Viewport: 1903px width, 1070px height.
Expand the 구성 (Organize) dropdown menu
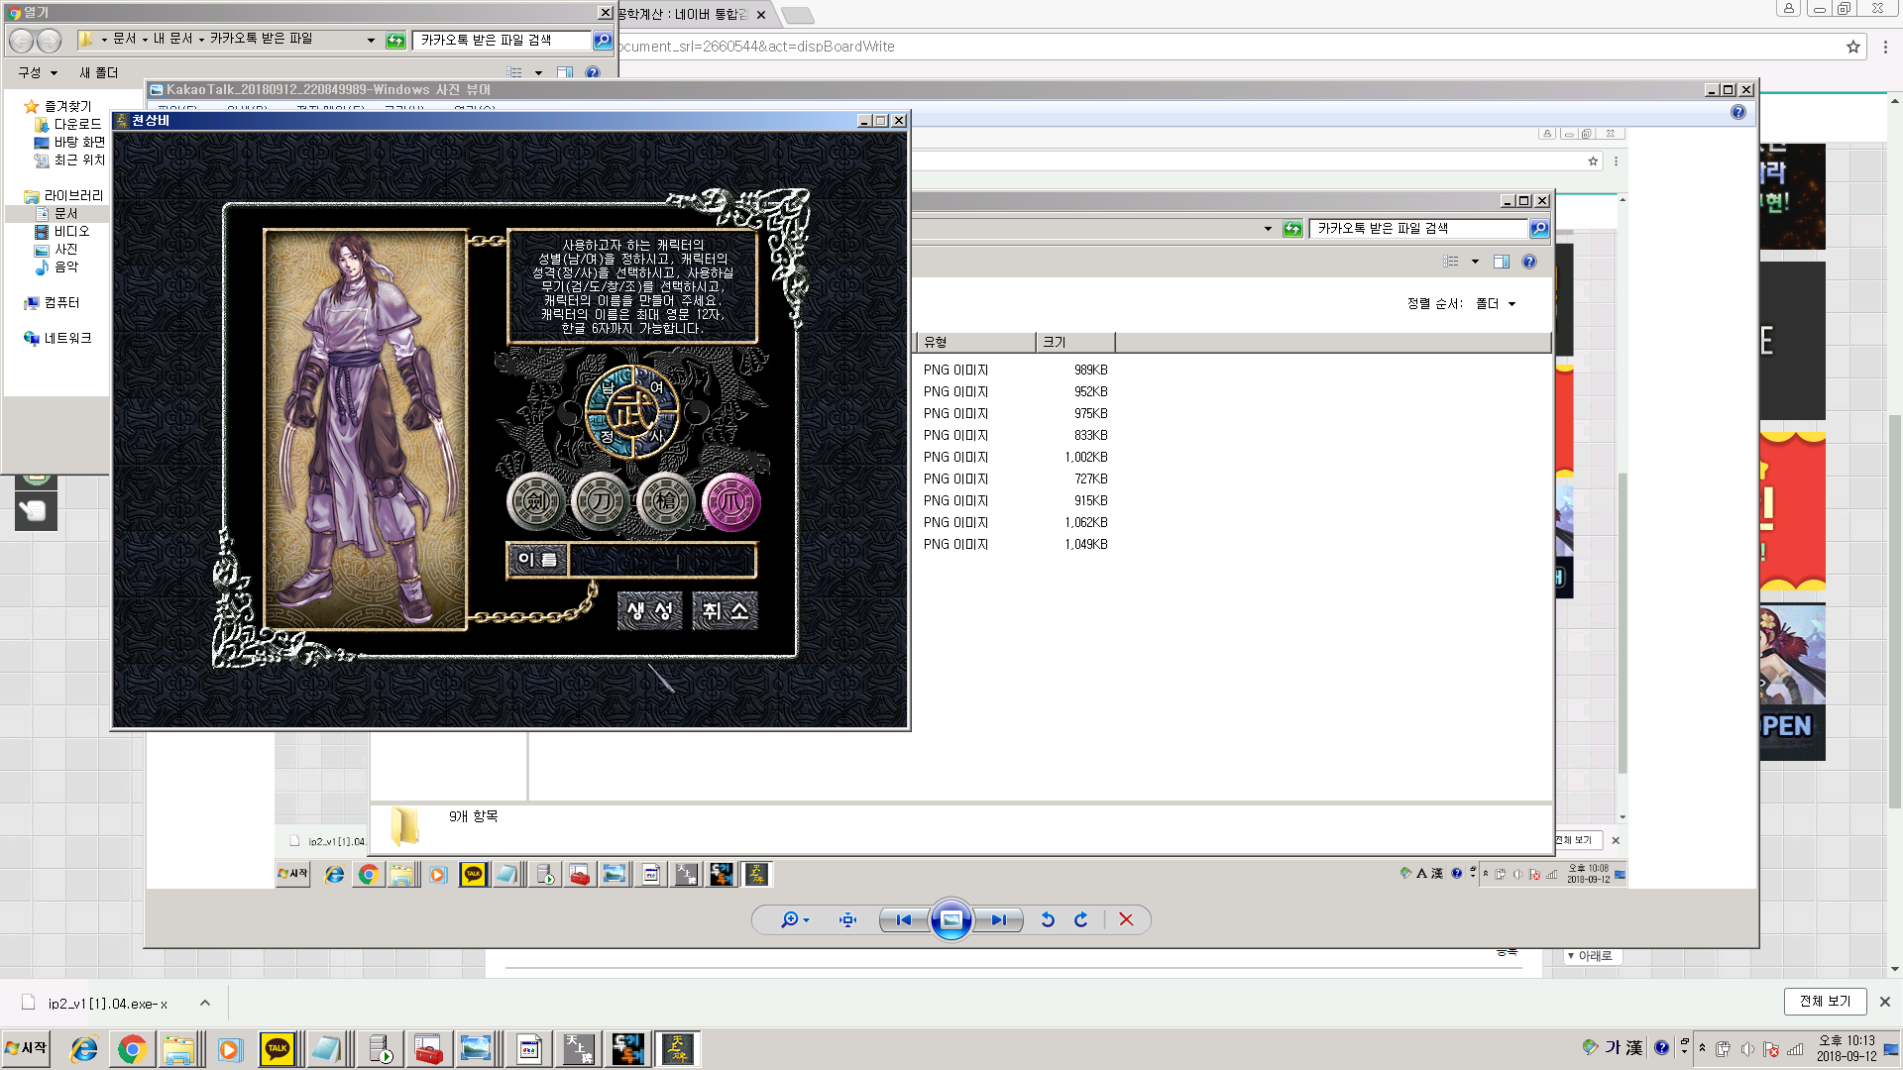click(x=38, y=72)
